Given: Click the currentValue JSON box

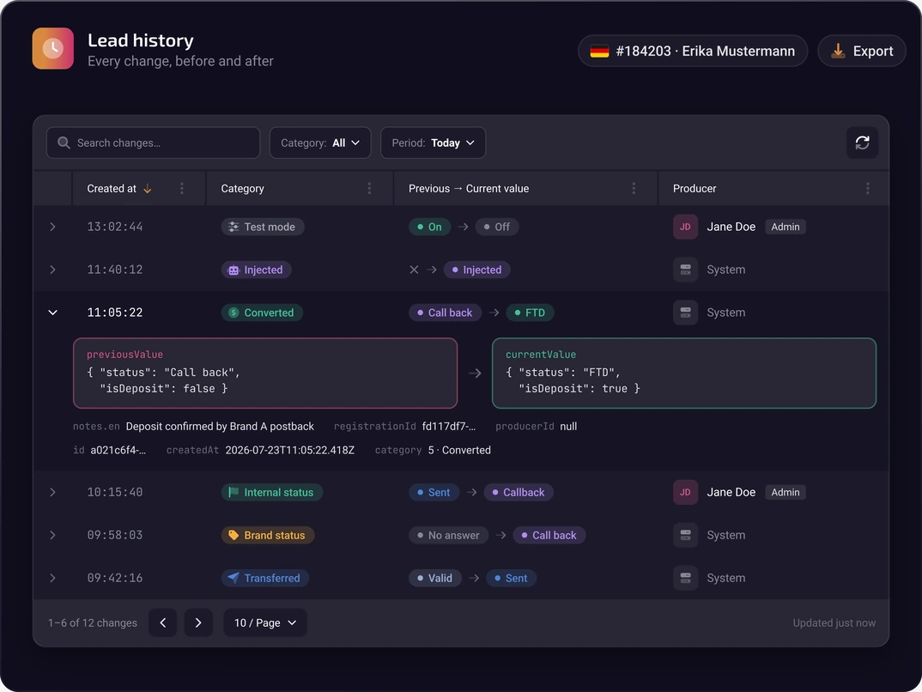Looking at the screenshot, I should [684, 373].
